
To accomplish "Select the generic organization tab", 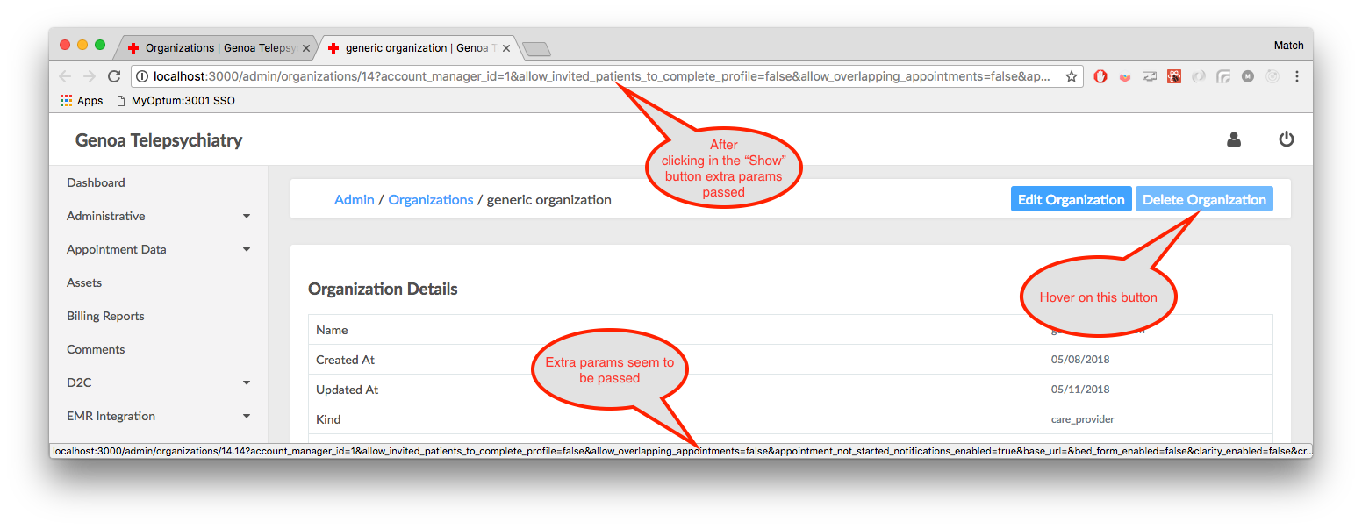I will coord(412,47).
